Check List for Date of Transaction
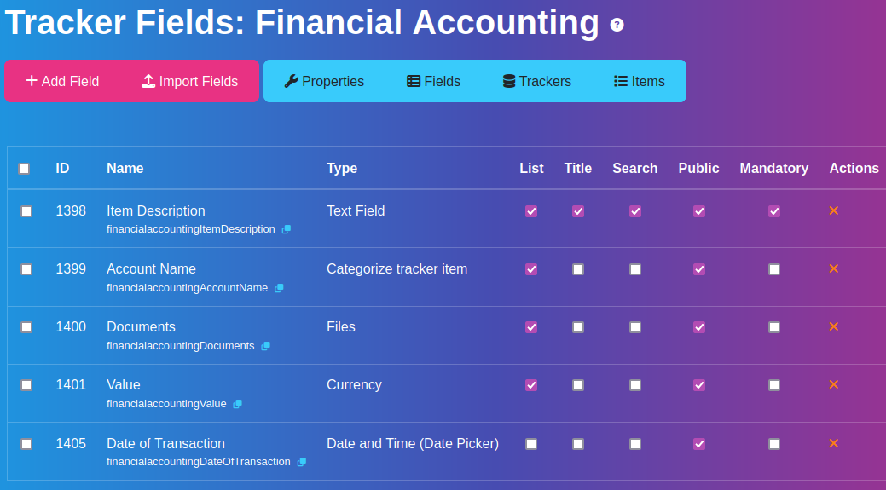 click(531, 444)
